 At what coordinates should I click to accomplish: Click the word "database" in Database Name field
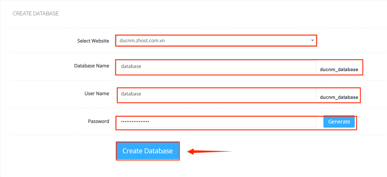click(x=131, y=66)
